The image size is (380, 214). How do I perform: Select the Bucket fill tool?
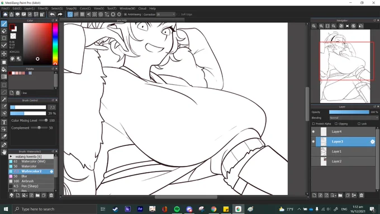pos(4,69)
